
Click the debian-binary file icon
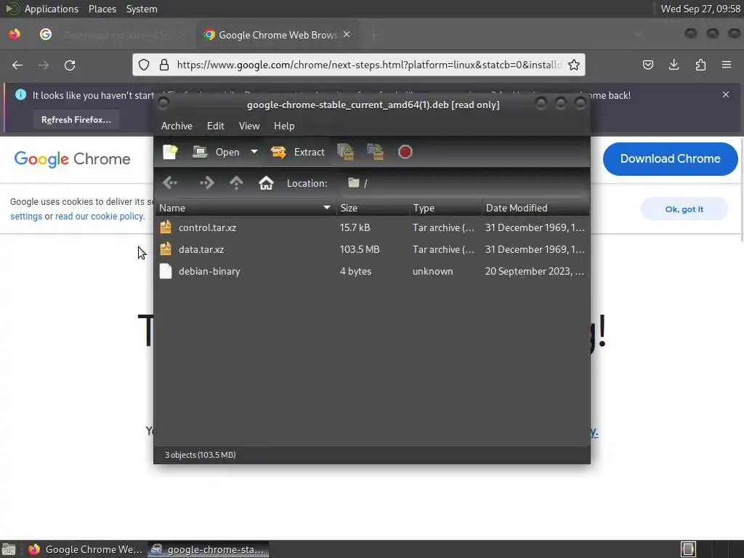point(166,271)
